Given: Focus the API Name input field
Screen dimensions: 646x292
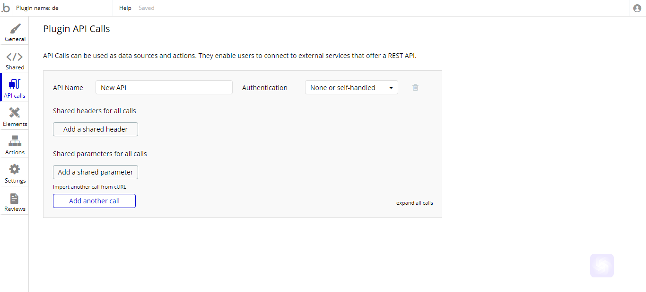Looking at the screenshot, I should [x=164, y=87].
